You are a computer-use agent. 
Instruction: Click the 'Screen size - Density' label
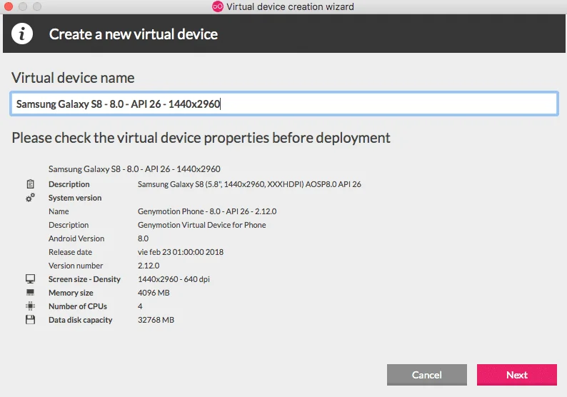click(84, 279)
